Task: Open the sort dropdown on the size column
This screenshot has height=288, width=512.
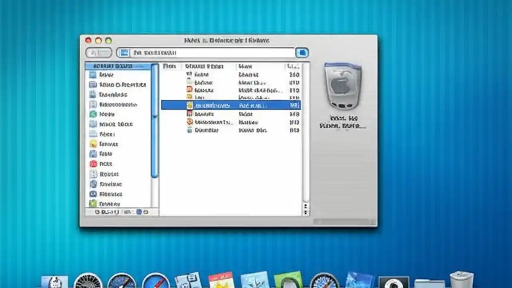Action: click(x=295, y=66)
